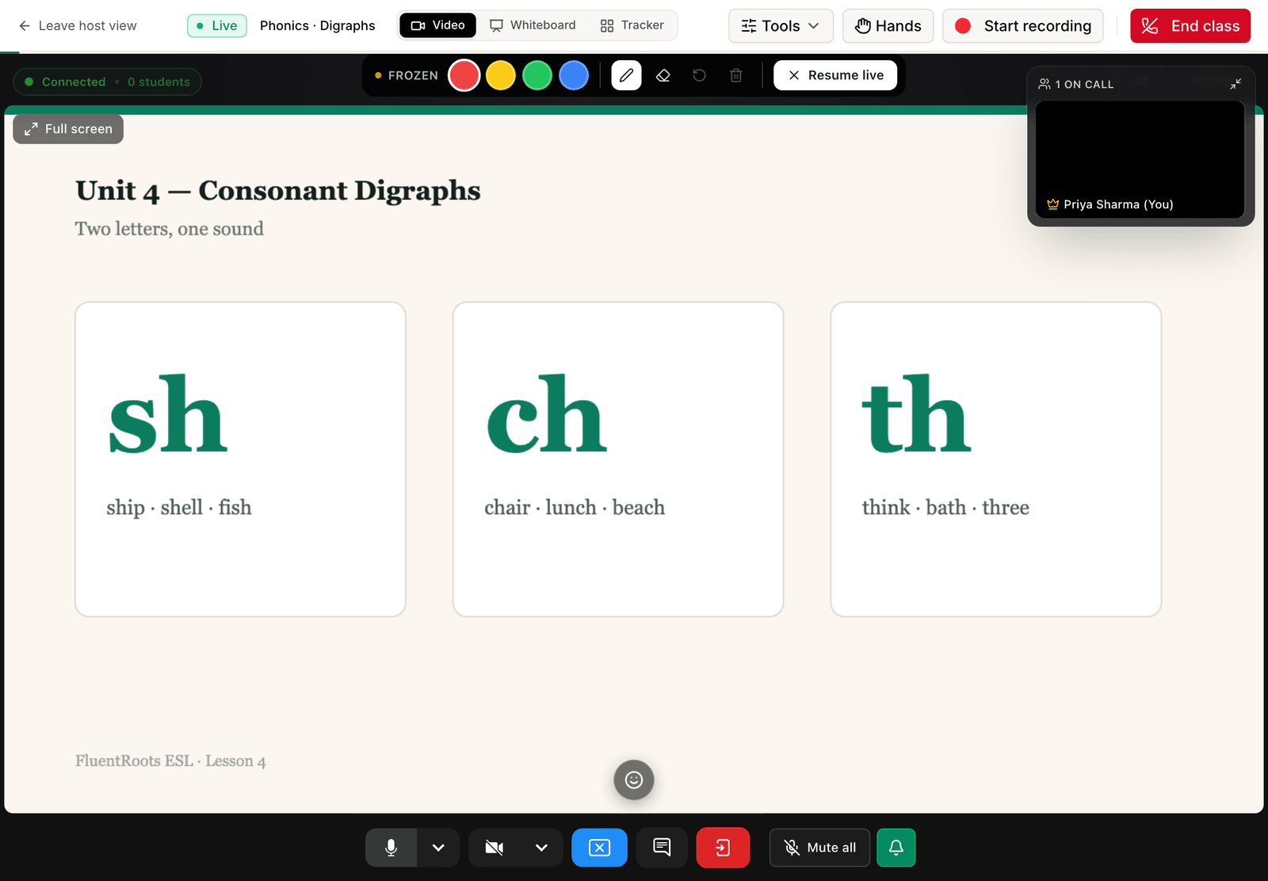This screenshot has height=881, width=1268.
Task: Click the 'ch' digraph card
Action: [618, 459]
